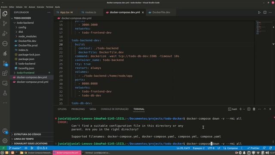Click the Prettier status bar item

(253, 148)
